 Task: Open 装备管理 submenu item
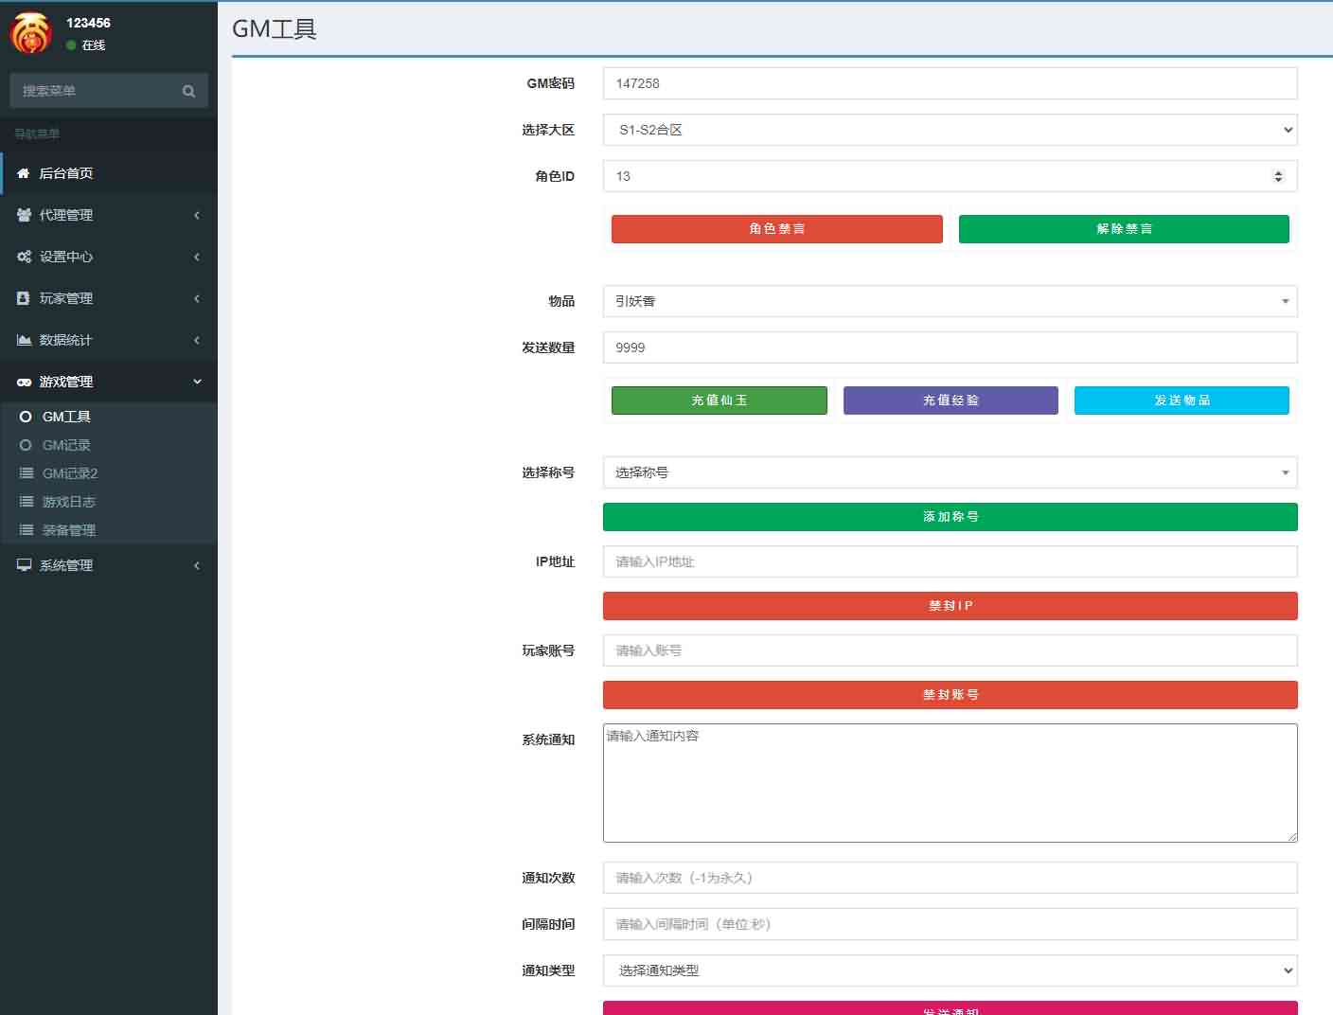[68, 530]
